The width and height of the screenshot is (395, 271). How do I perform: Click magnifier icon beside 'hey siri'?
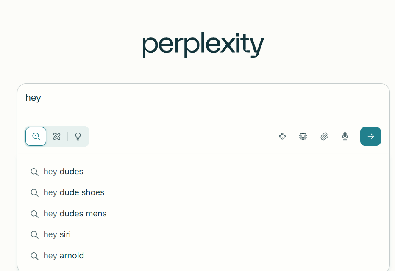(35, 235)
